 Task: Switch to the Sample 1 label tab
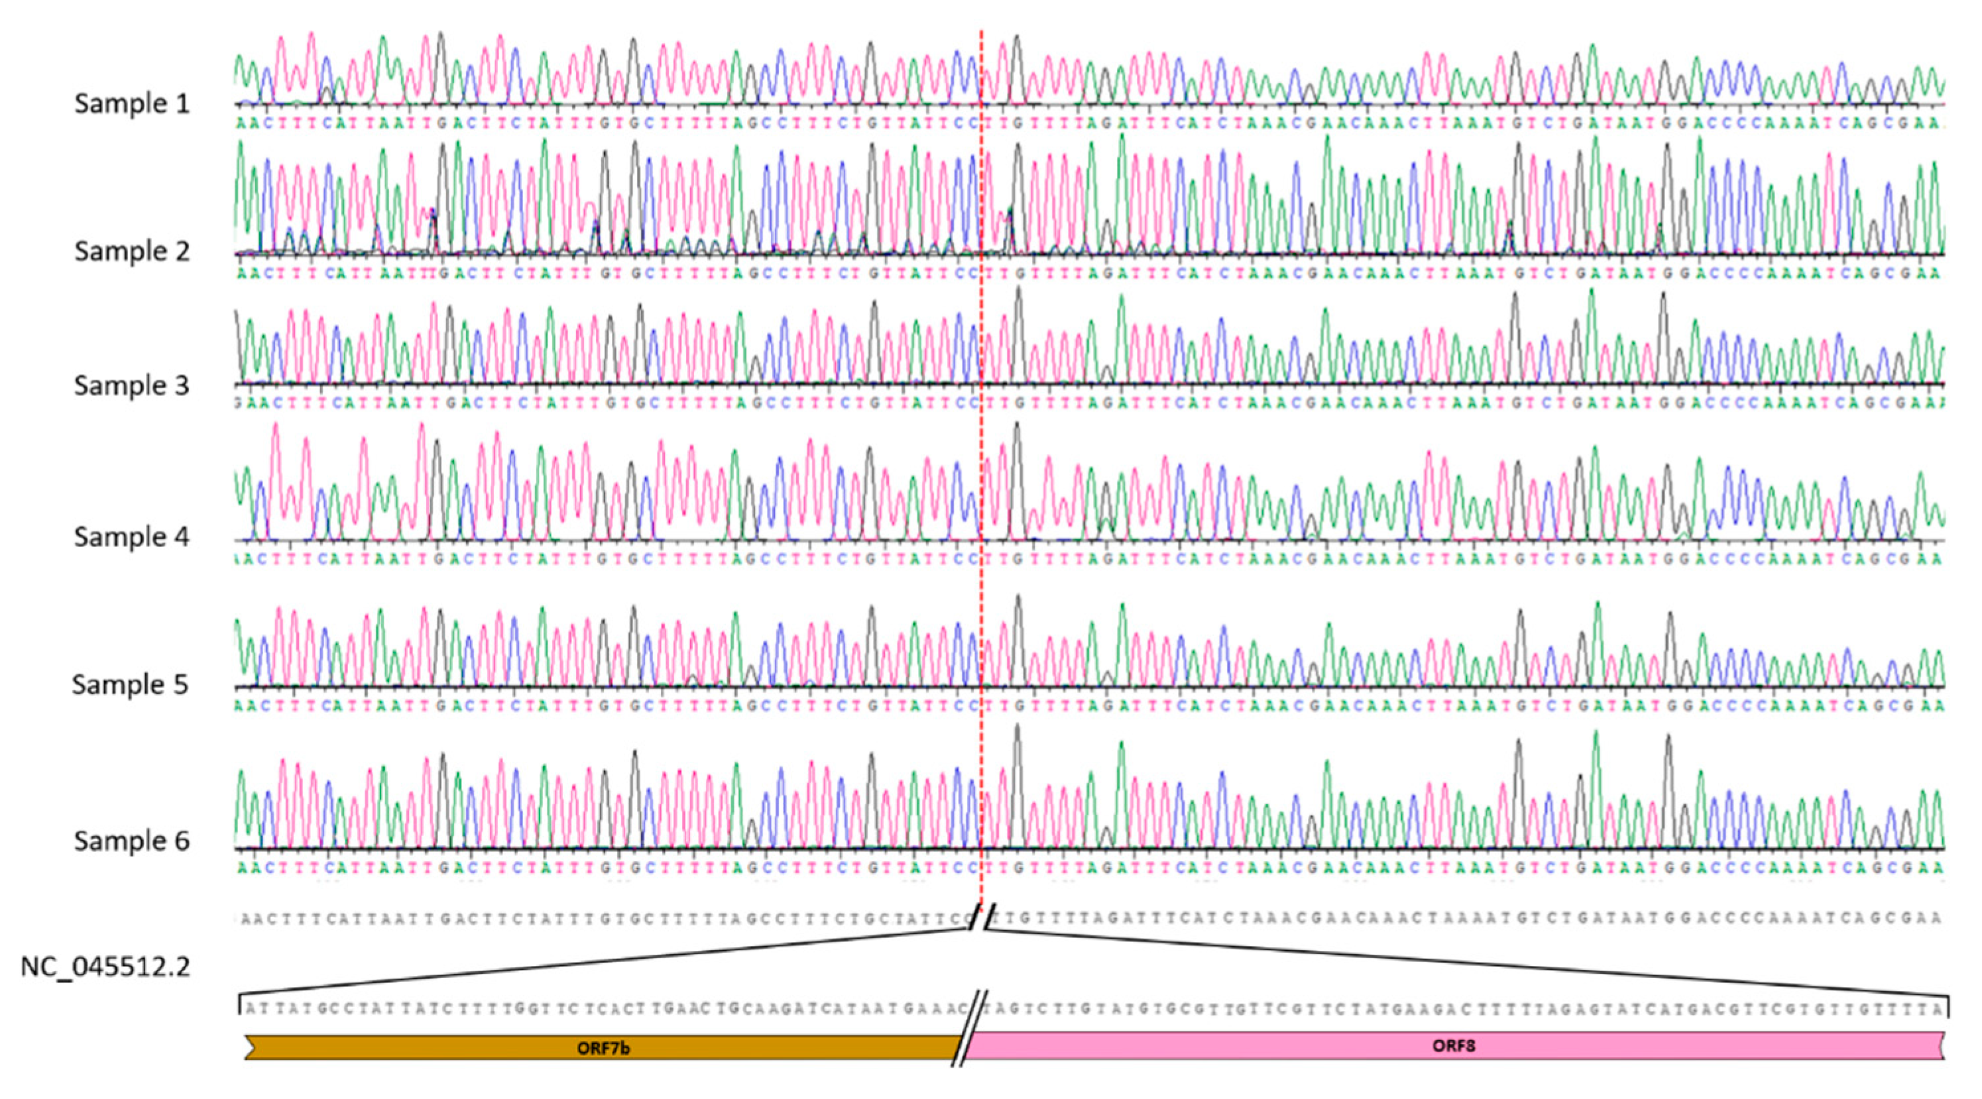pyautogui.click(x=135, y=102)
